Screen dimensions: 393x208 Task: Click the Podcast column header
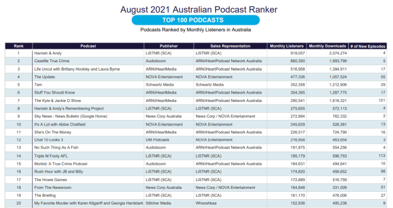pos(88,46)
